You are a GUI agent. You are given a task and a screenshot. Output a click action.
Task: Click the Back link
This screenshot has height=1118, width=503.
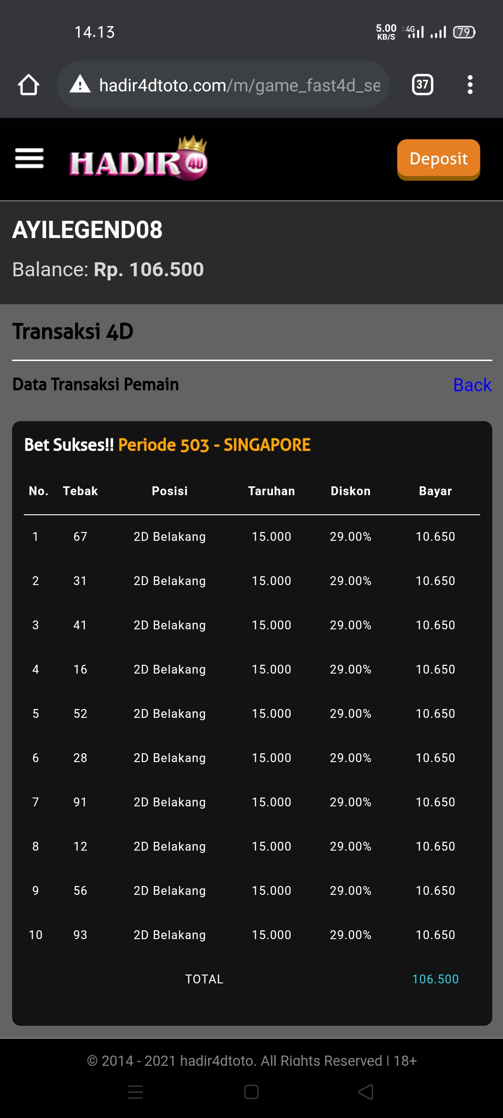tap(472, 385)
